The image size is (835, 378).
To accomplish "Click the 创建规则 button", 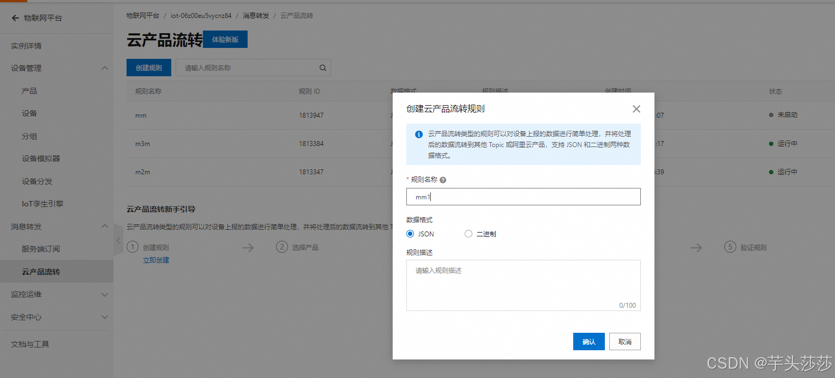I will click(149, 68).
